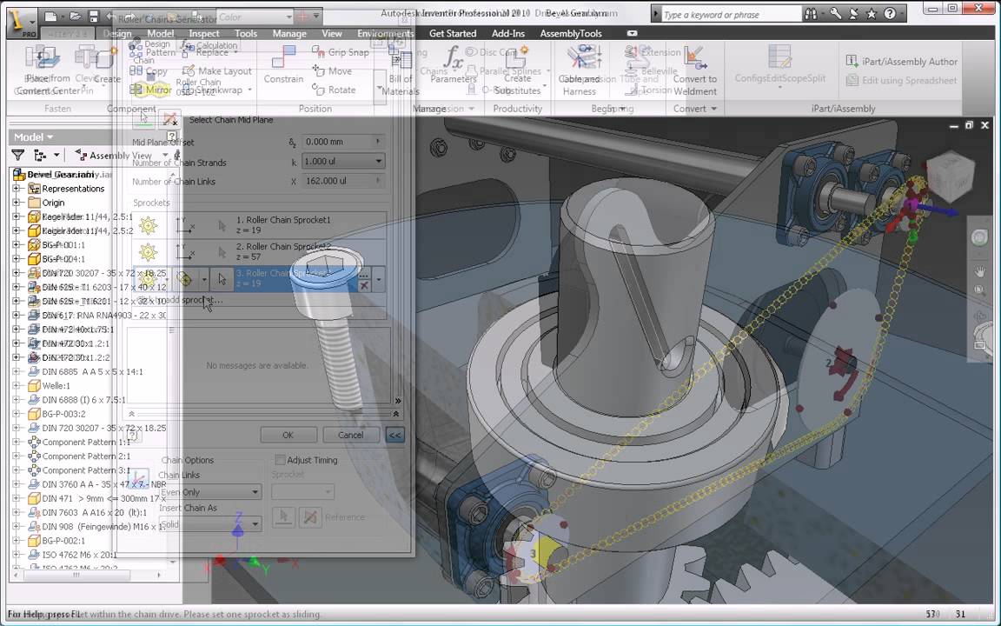Open iPart/iAssembly Author

point(901,62)
